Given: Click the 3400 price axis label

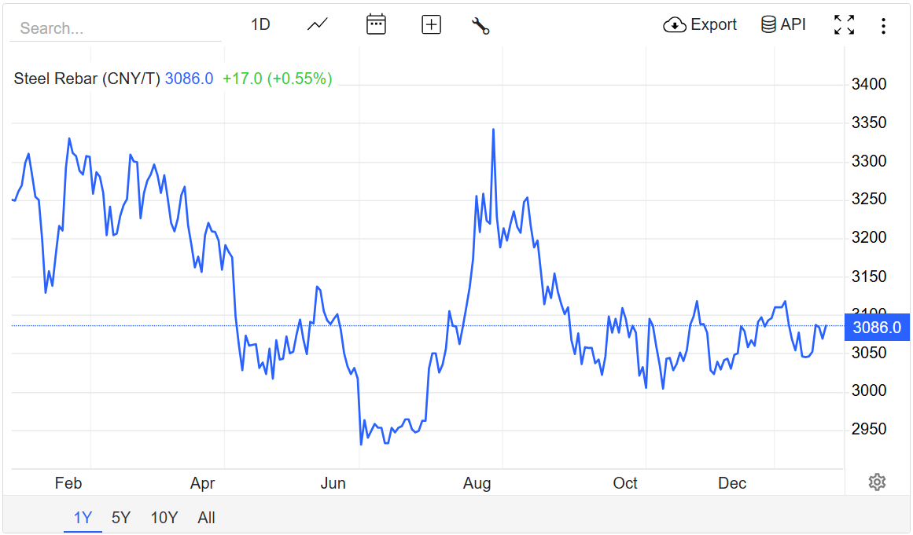Looking at the screenshot, I should point(869,84).
